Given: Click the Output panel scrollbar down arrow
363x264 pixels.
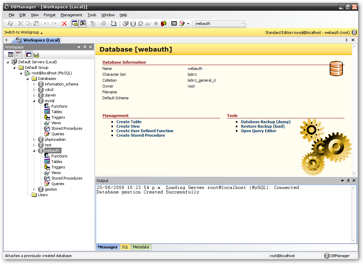Looking at the screenshot, I should click(x=354, y=240).
